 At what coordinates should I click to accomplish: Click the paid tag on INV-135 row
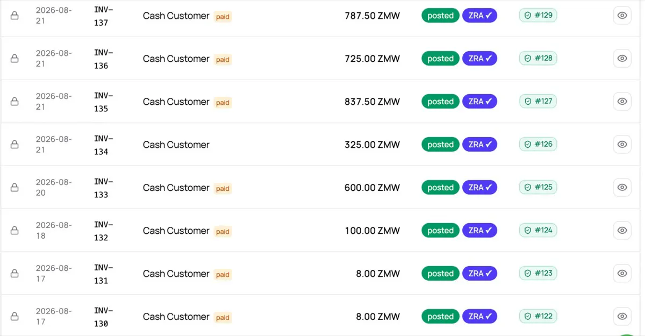(223, 103)
